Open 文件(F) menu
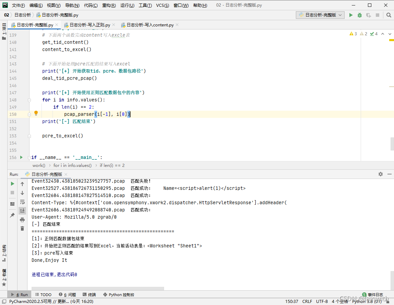The height and width of the screenshot is (305, 394). click(18, 5)
